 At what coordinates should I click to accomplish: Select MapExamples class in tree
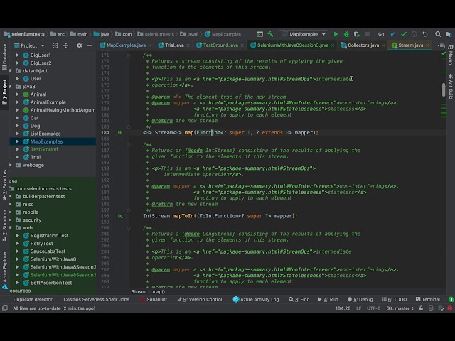[x=46, y=141]
